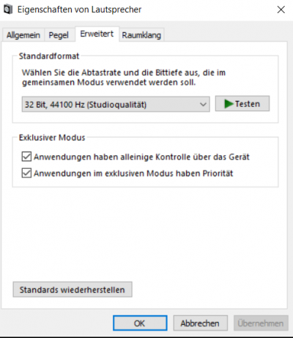Click the checkmark box for alleinige Kontrolle

click(x=26, y=157)
